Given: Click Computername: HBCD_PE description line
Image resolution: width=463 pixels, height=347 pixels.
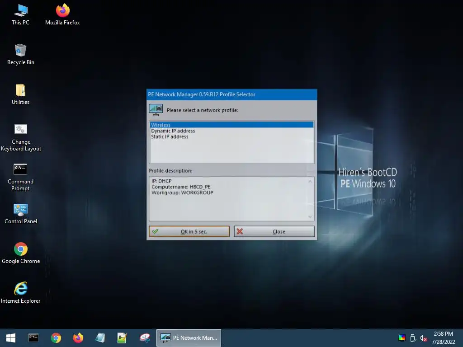Looking at the screenshot, I should point(181,187).
